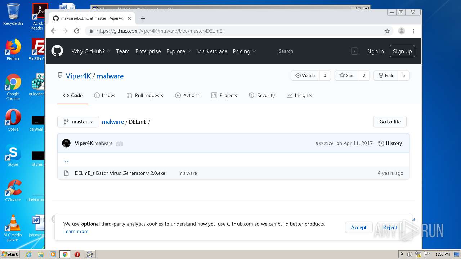Switch to the Insights tab
The height and width of the screenshot is (259, 461).
pyautogui.click(x=299, y=95)
